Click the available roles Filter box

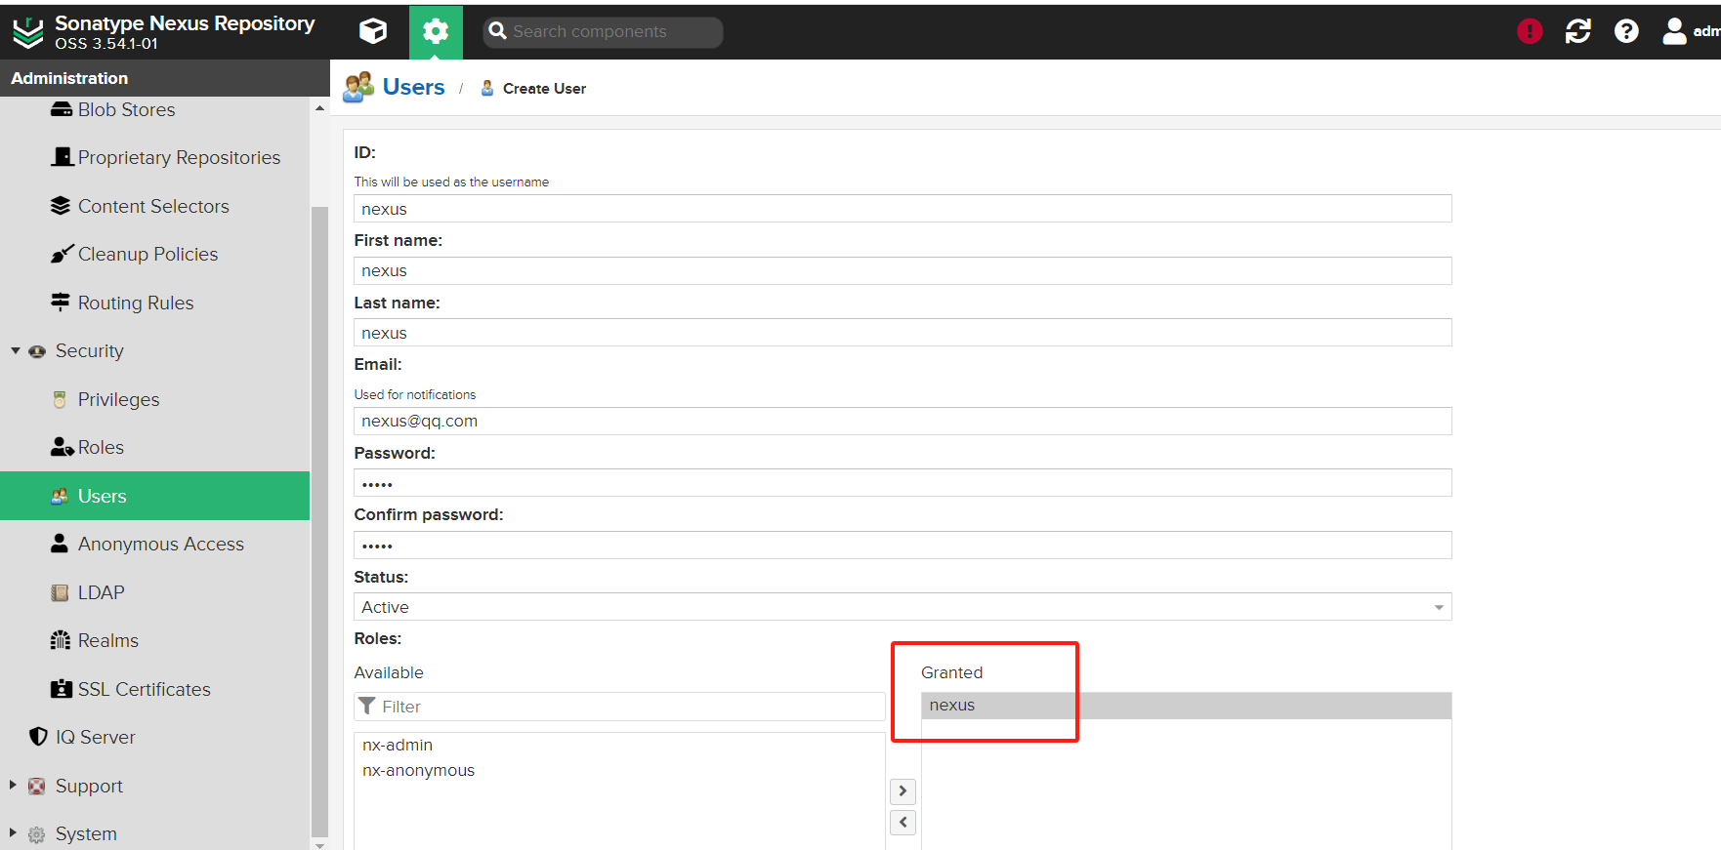click(x=619, y=707)
